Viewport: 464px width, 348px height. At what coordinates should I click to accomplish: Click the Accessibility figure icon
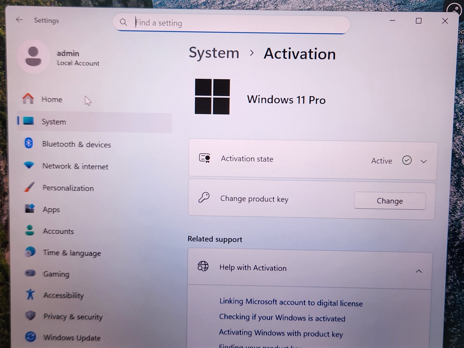(x=30, y=294)
